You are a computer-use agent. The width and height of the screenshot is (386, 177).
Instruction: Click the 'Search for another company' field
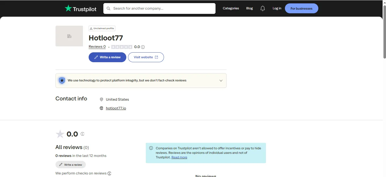click(x=159, y=8)
